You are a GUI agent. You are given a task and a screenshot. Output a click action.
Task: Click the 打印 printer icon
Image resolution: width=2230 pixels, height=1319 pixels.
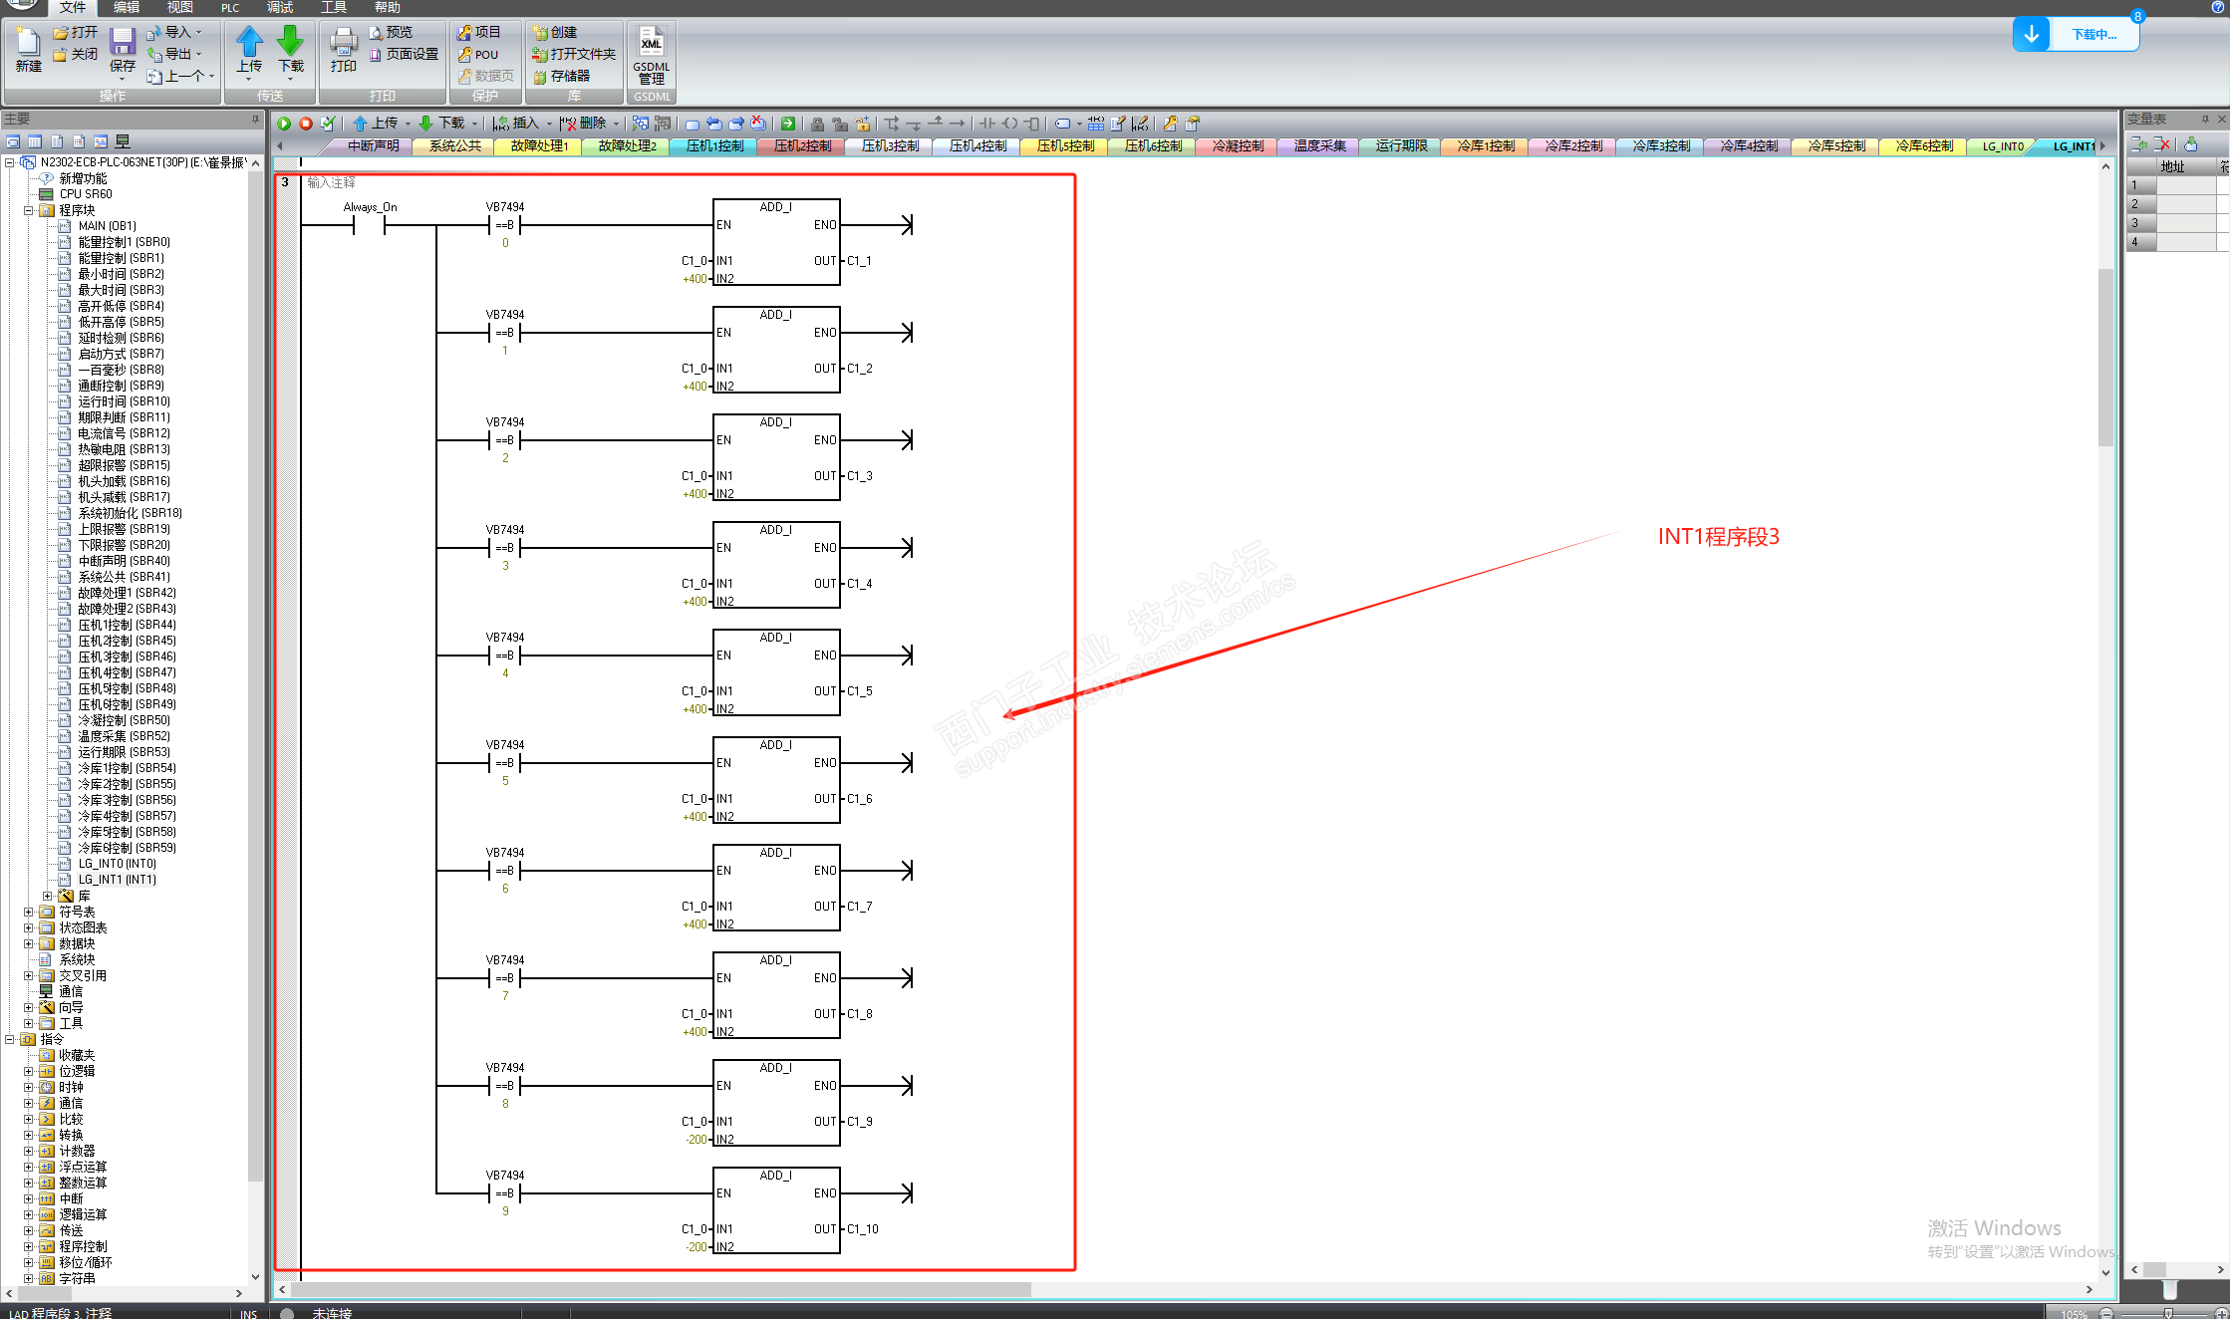pyautogui.click(x=343, y=43)
